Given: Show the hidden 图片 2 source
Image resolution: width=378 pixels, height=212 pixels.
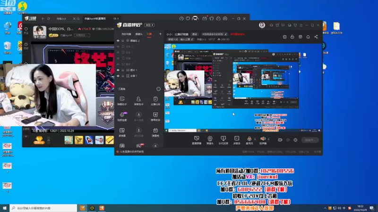Looking at the screenshot, I should click(118, 64).
